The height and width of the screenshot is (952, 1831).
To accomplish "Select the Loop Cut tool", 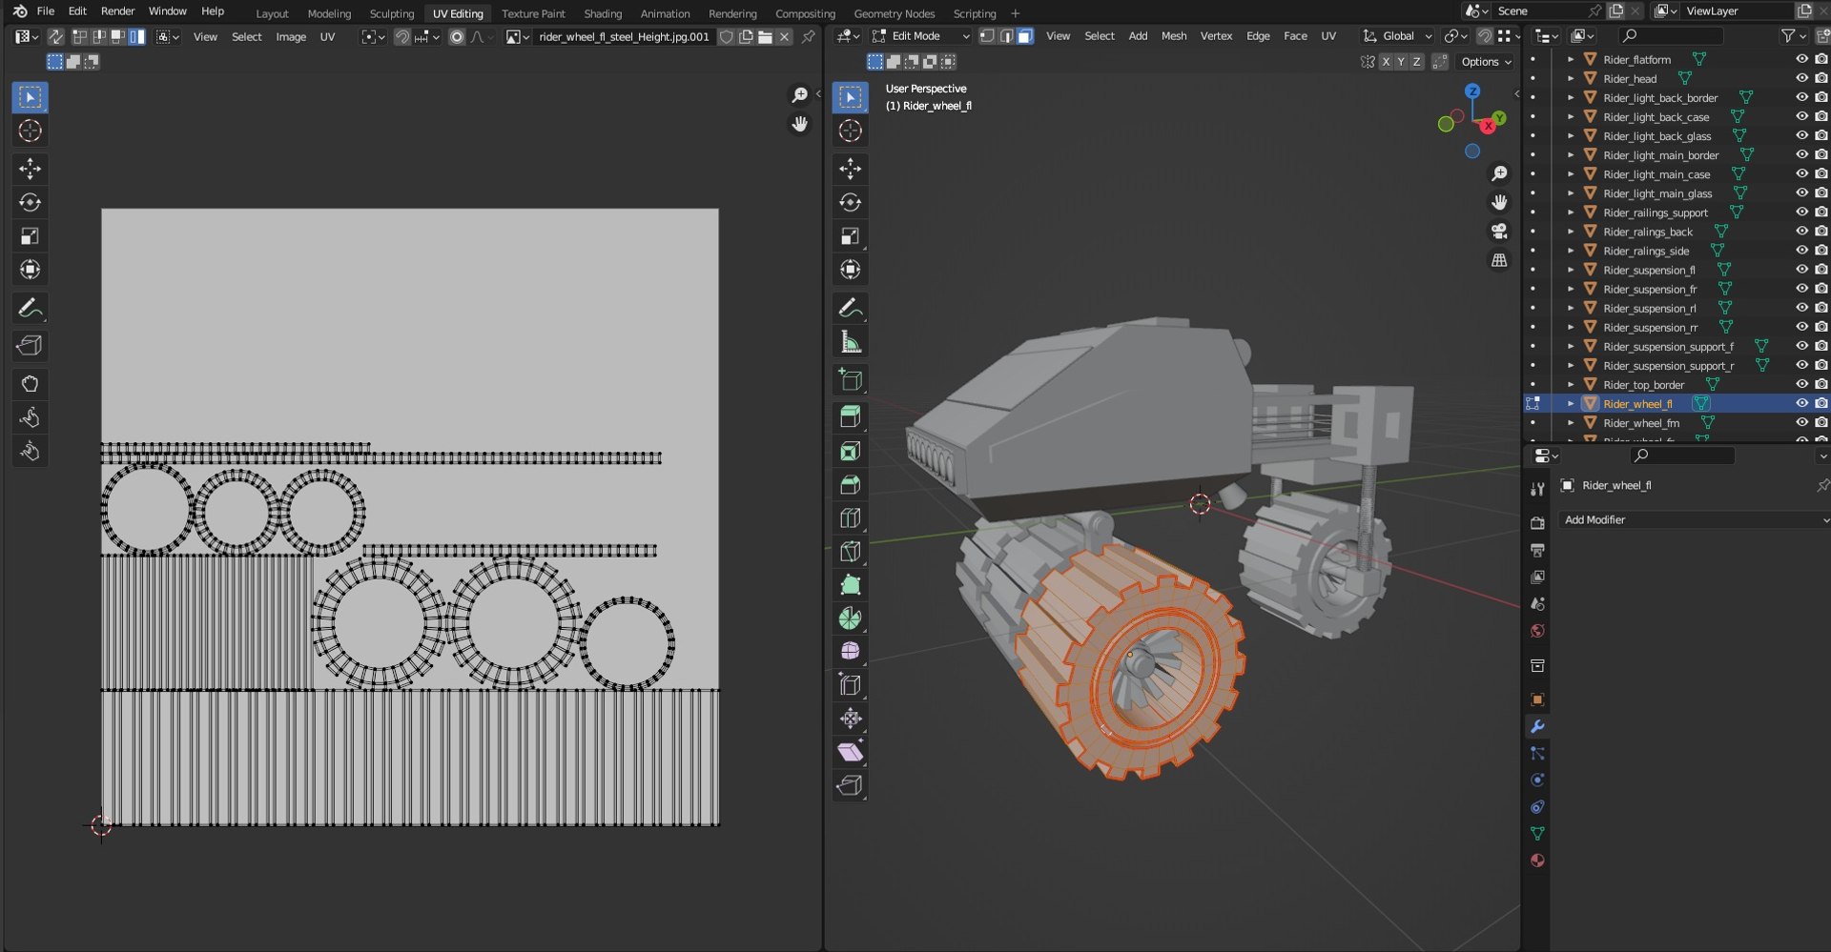I will tap(850, 517).
